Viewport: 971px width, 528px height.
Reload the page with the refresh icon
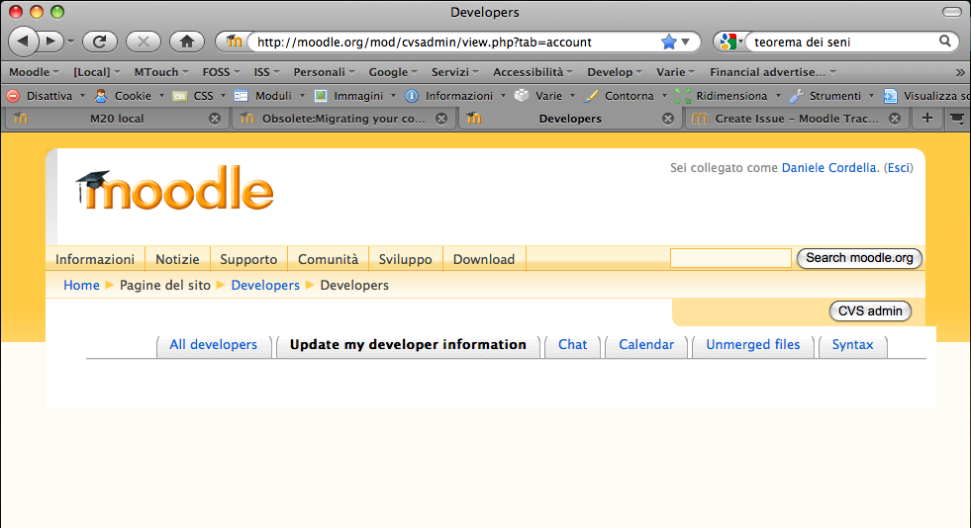click(x=100, y=43)
